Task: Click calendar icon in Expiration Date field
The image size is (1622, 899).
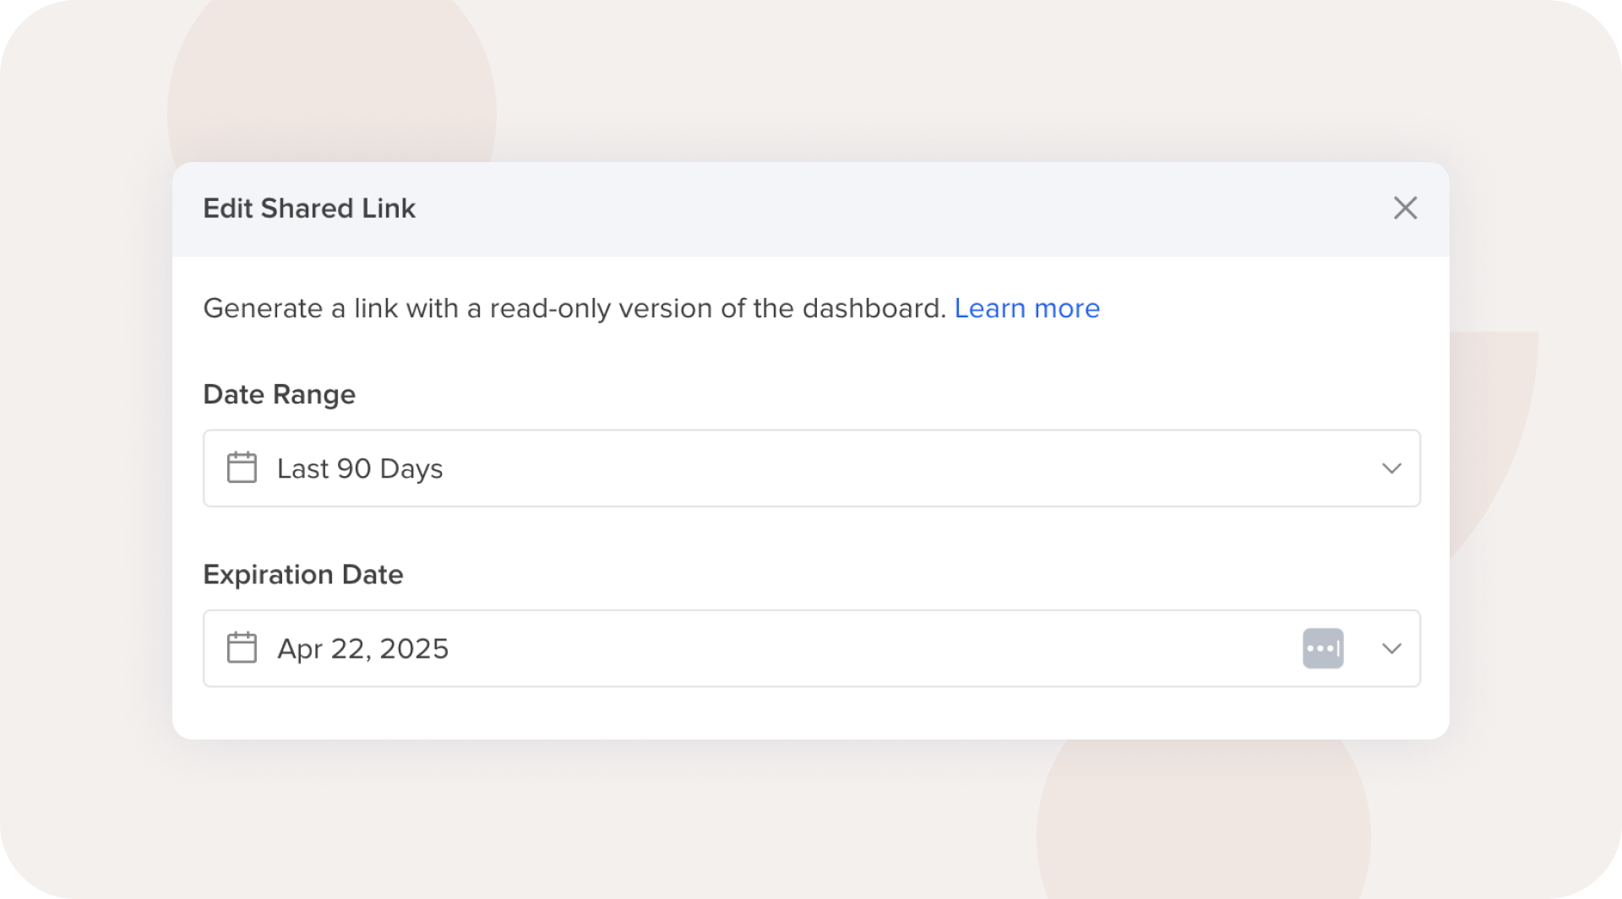Action: click(242, 648)
